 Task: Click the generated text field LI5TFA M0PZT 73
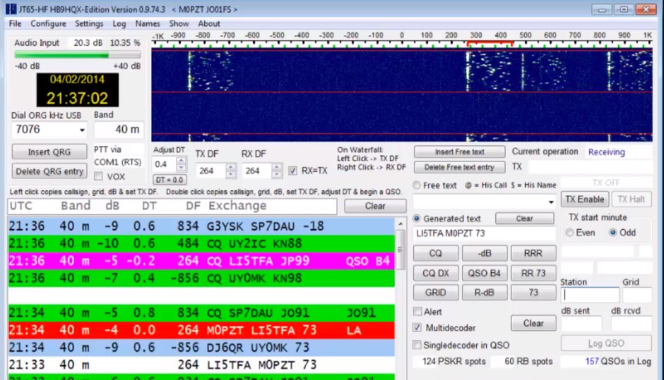point(484,233)
